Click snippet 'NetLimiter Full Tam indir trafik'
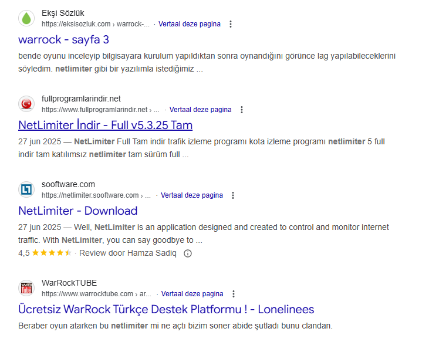 tap(201, 148)
